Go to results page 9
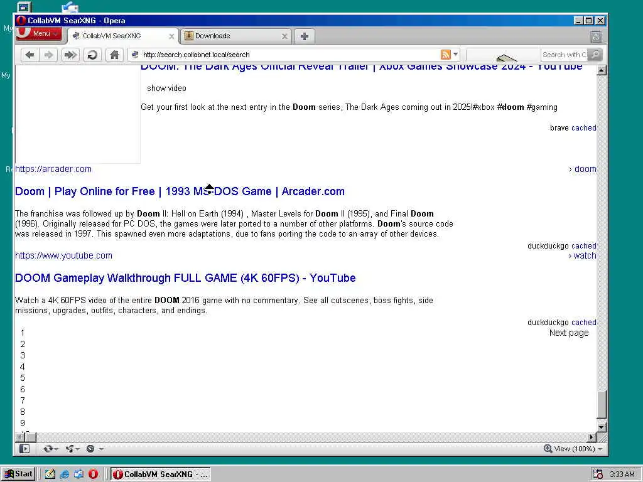 [x=23, y=423]
